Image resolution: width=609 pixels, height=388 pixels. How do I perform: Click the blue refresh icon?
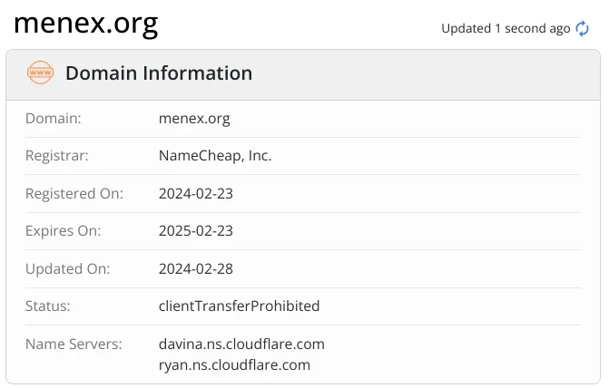pos(582,29)
